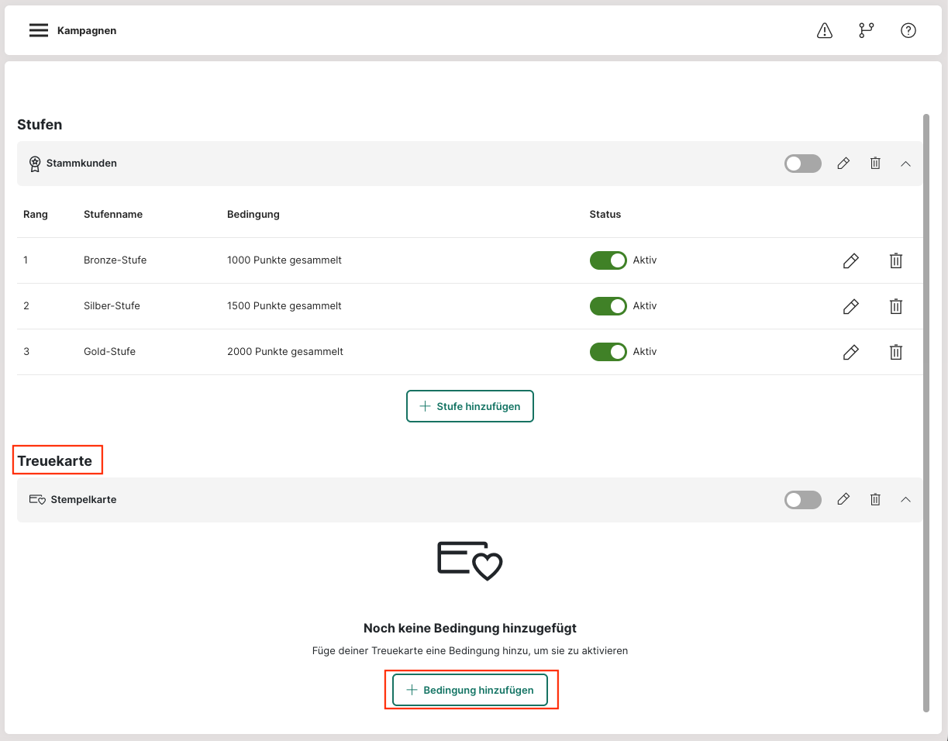Delete the Bronze-Stufe row via trash icon
Image resolution: width=948 pixels, height=741 pixels.
coord(895,261)
